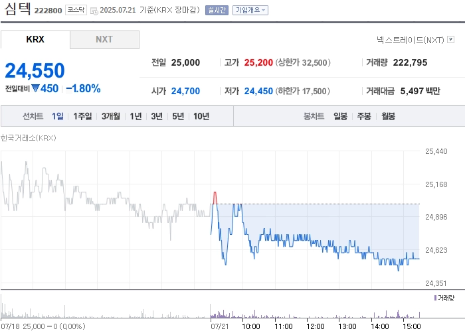Switch to the KRX tab
Image resolution: width=465 pixels, height=335 pixels.
coord(35,39)
